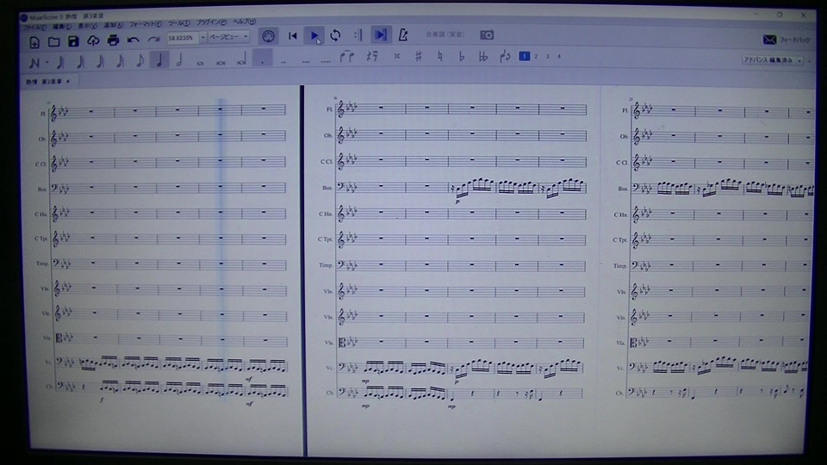Screen dimensions: 827x465
Task: Toggle loop playback
Action: [x=335, y=35]
